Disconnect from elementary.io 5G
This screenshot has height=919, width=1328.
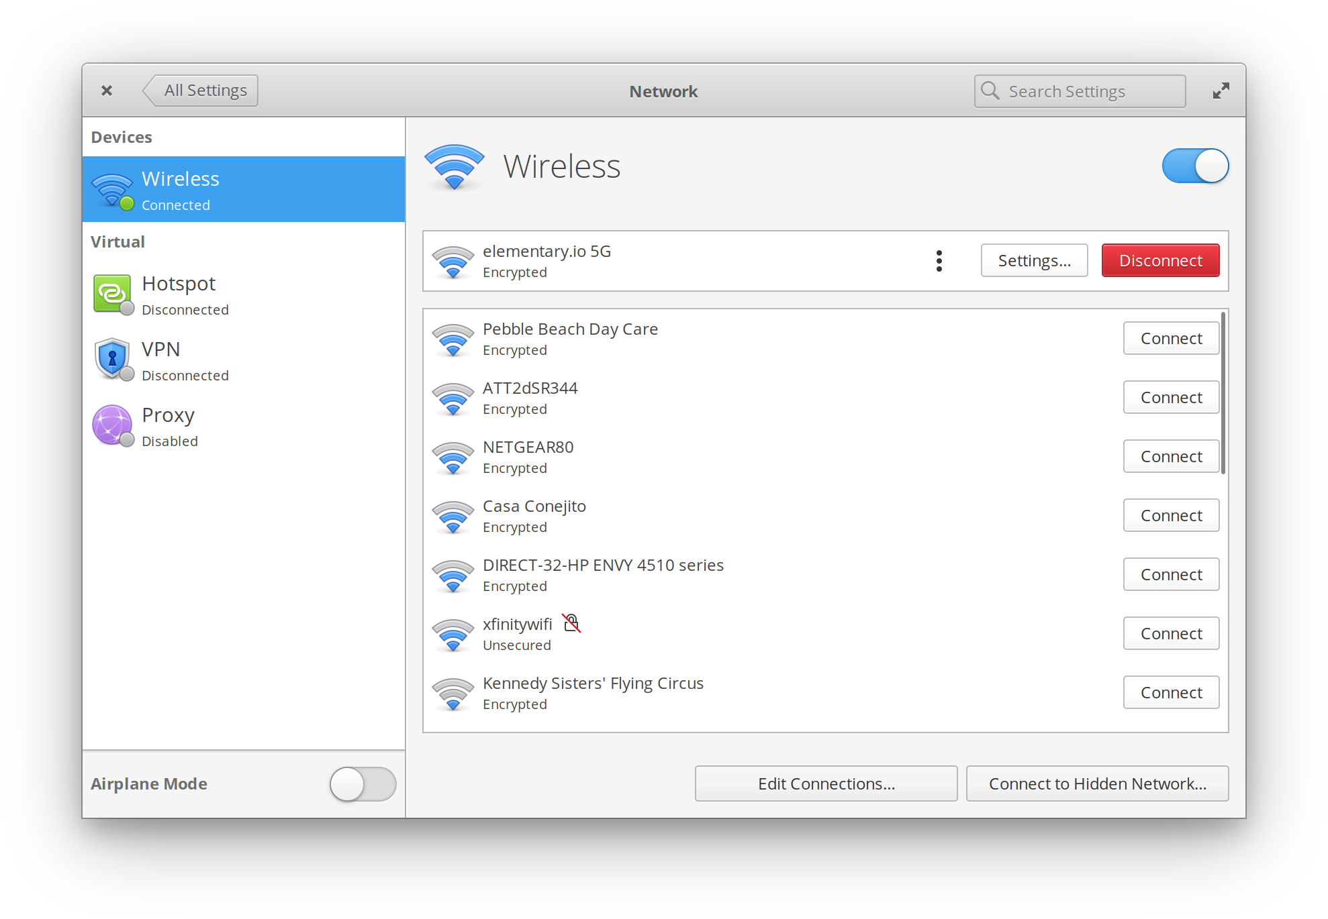1160,261
